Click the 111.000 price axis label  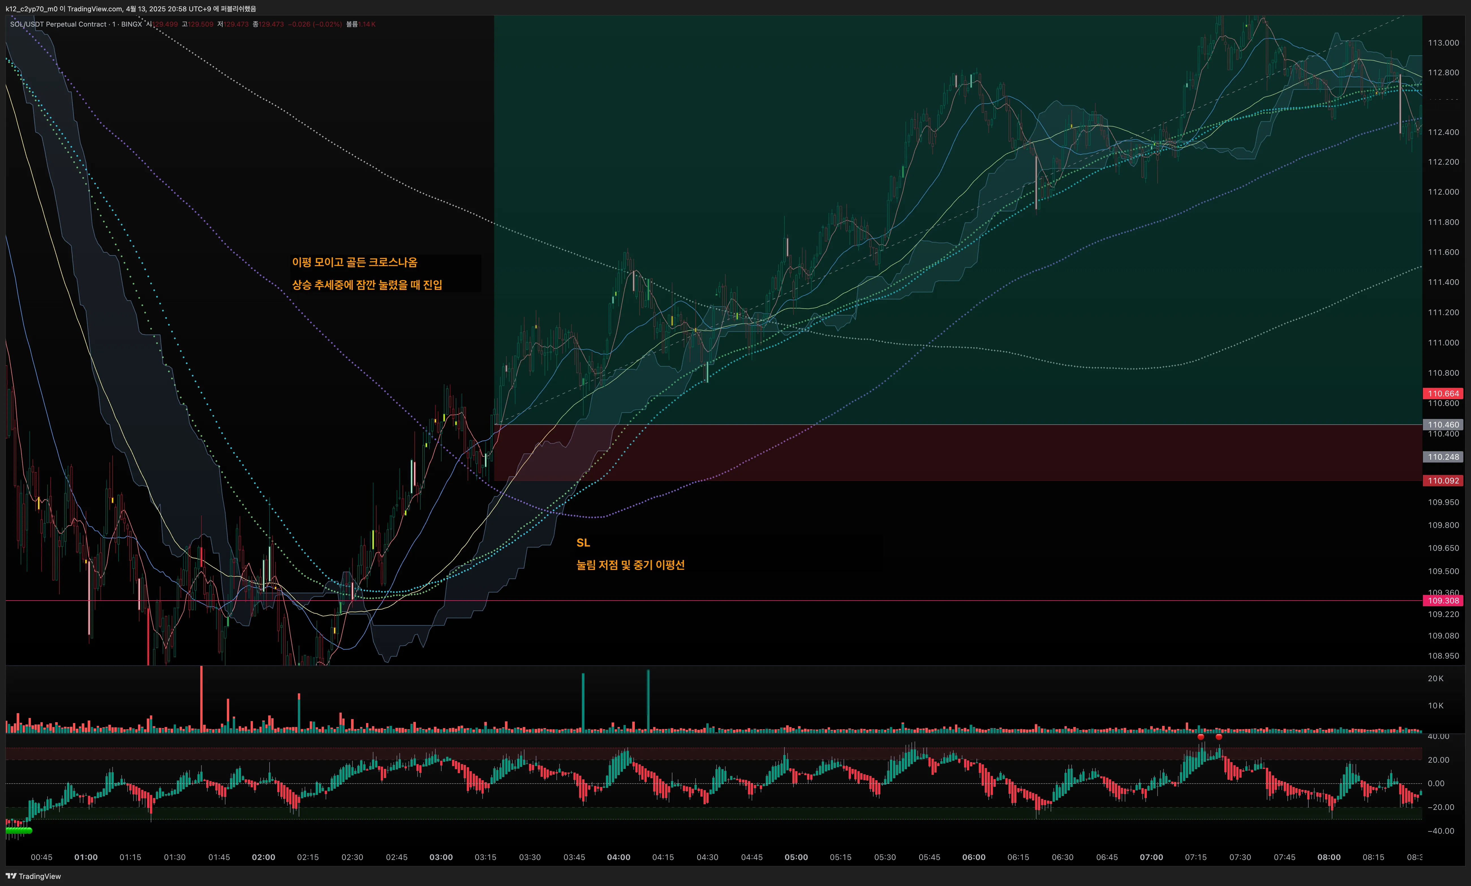[1443, 343]
